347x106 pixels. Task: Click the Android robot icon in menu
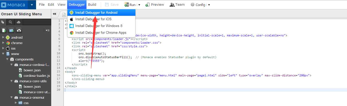click(x=72, y=12)
